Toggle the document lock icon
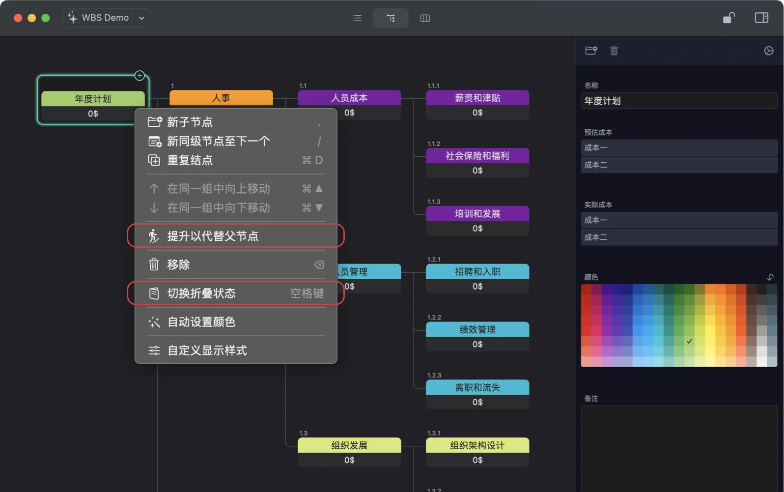The width and height of the screenshot is (784, 492). [x=729, y=18]
